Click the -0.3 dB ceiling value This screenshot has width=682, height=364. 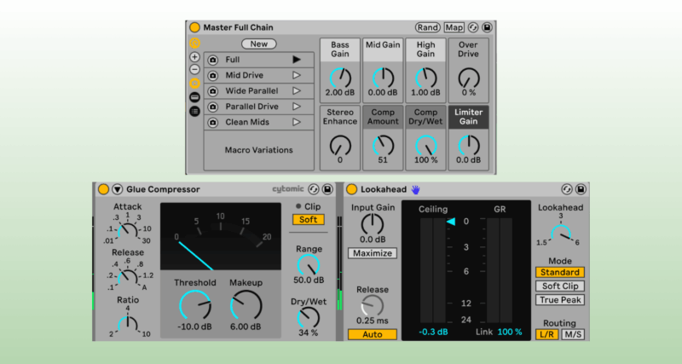point(433,332)
